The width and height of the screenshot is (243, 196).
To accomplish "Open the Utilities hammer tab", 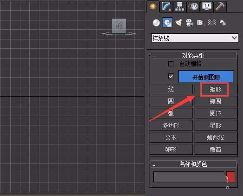I will pyautogui.click(x=220, y=7).
